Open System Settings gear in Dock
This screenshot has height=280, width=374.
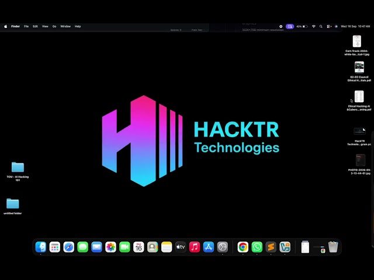[x=223, y=247]
